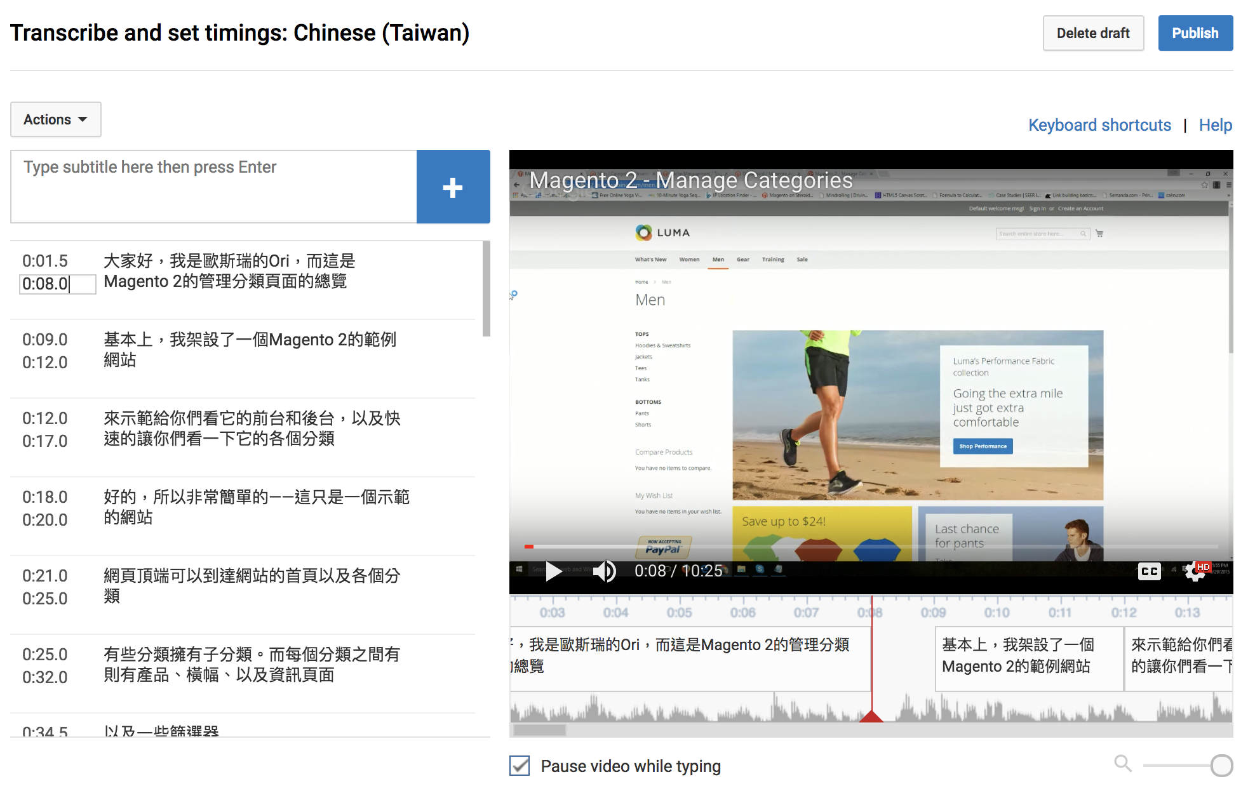Click the 0:08 / 10:25 time display

coord(678,571)
